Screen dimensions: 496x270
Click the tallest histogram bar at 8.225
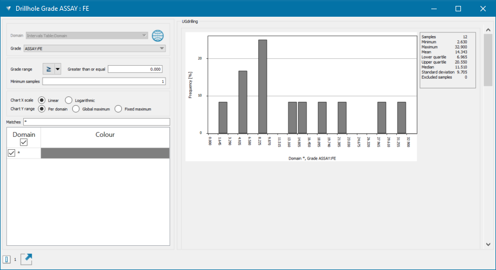(263, 86)
